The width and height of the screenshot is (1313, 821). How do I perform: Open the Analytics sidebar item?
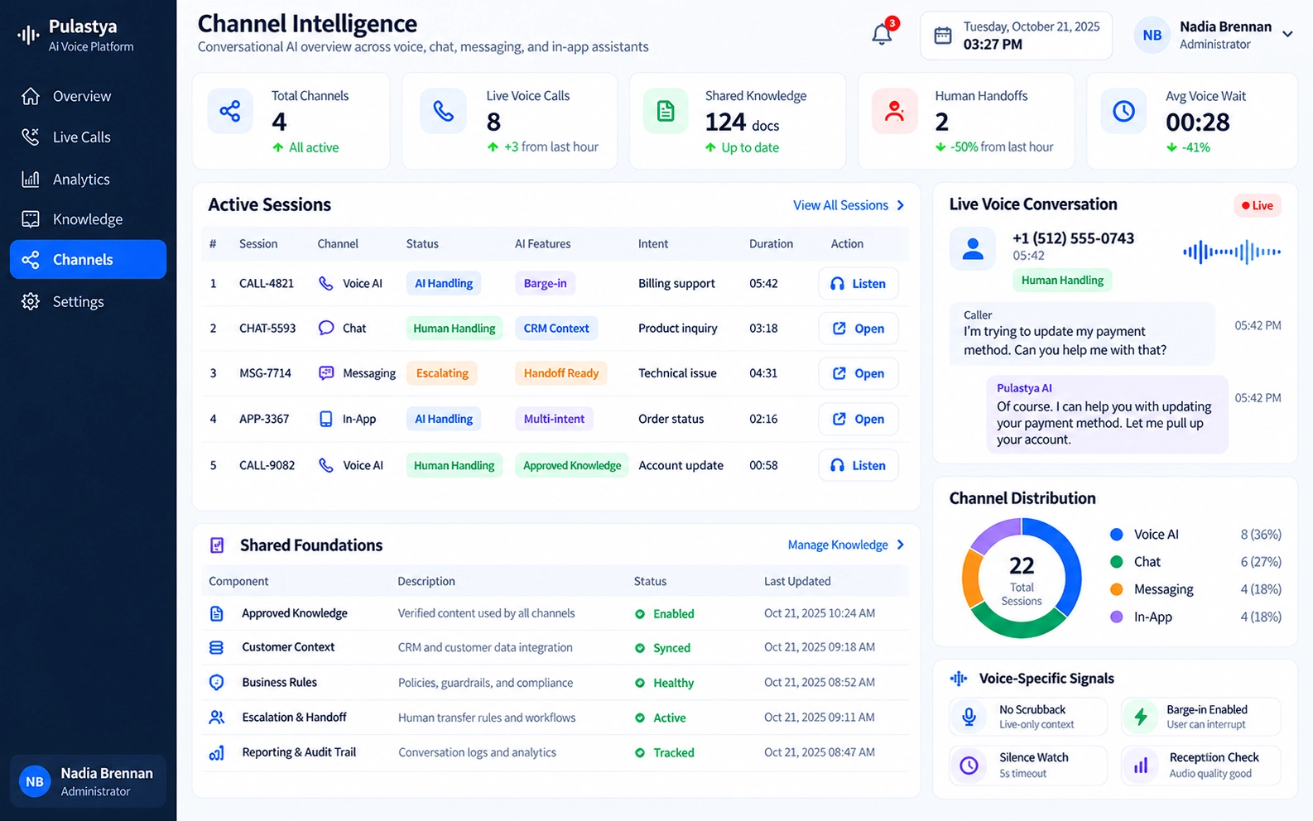click(88, 179)
